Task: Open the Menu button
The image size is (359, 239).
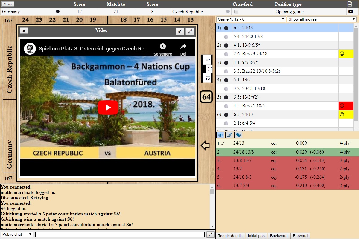Action: (8, 4)
